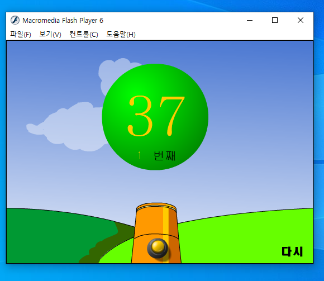The width and height of the screenshot is (324, 281).
Task: Push the yellow button on the cannon
Action: pos(158,247)
